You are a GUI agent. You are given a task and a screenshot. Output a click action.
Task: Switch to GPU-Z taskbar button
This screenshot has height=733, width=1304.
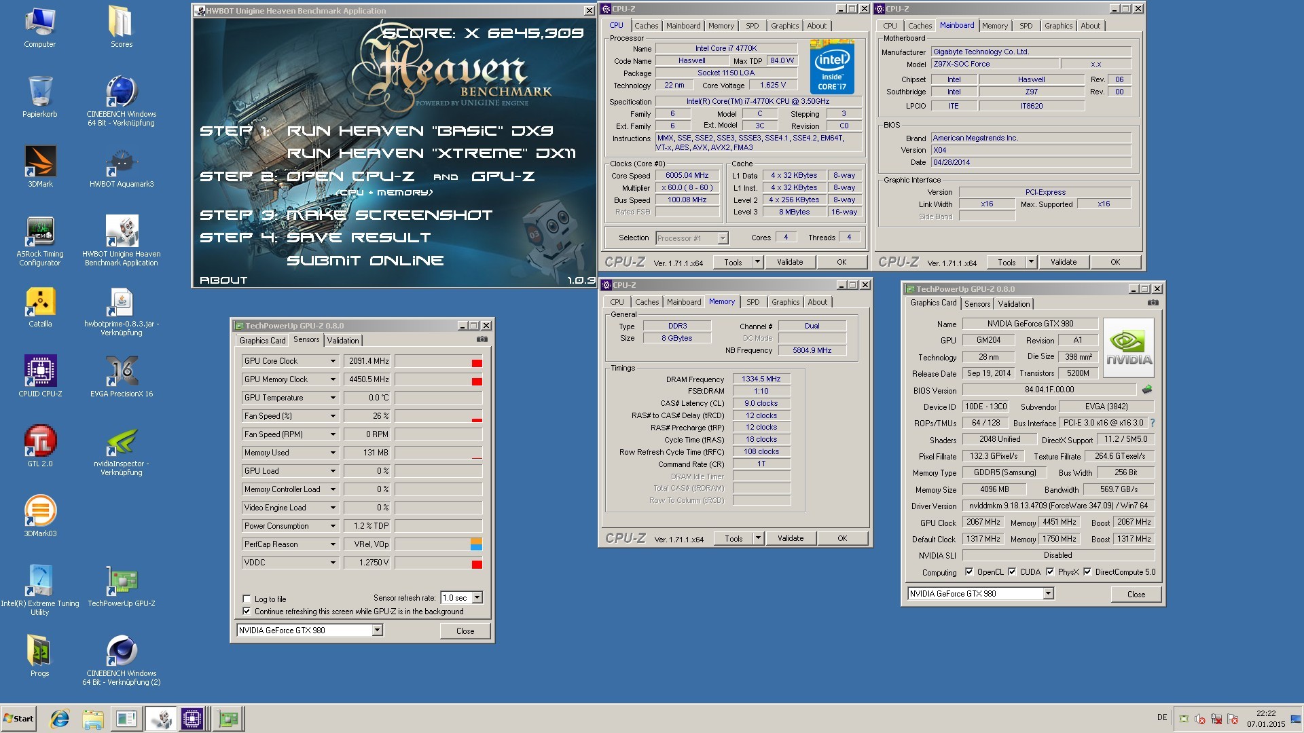pos(228,719)
